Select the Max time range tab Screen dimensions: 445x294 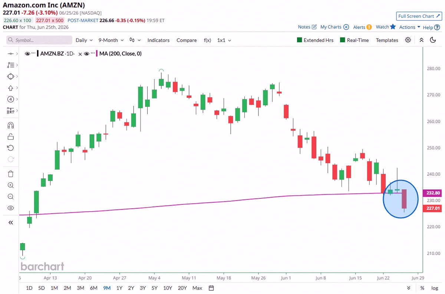point(197,288)
